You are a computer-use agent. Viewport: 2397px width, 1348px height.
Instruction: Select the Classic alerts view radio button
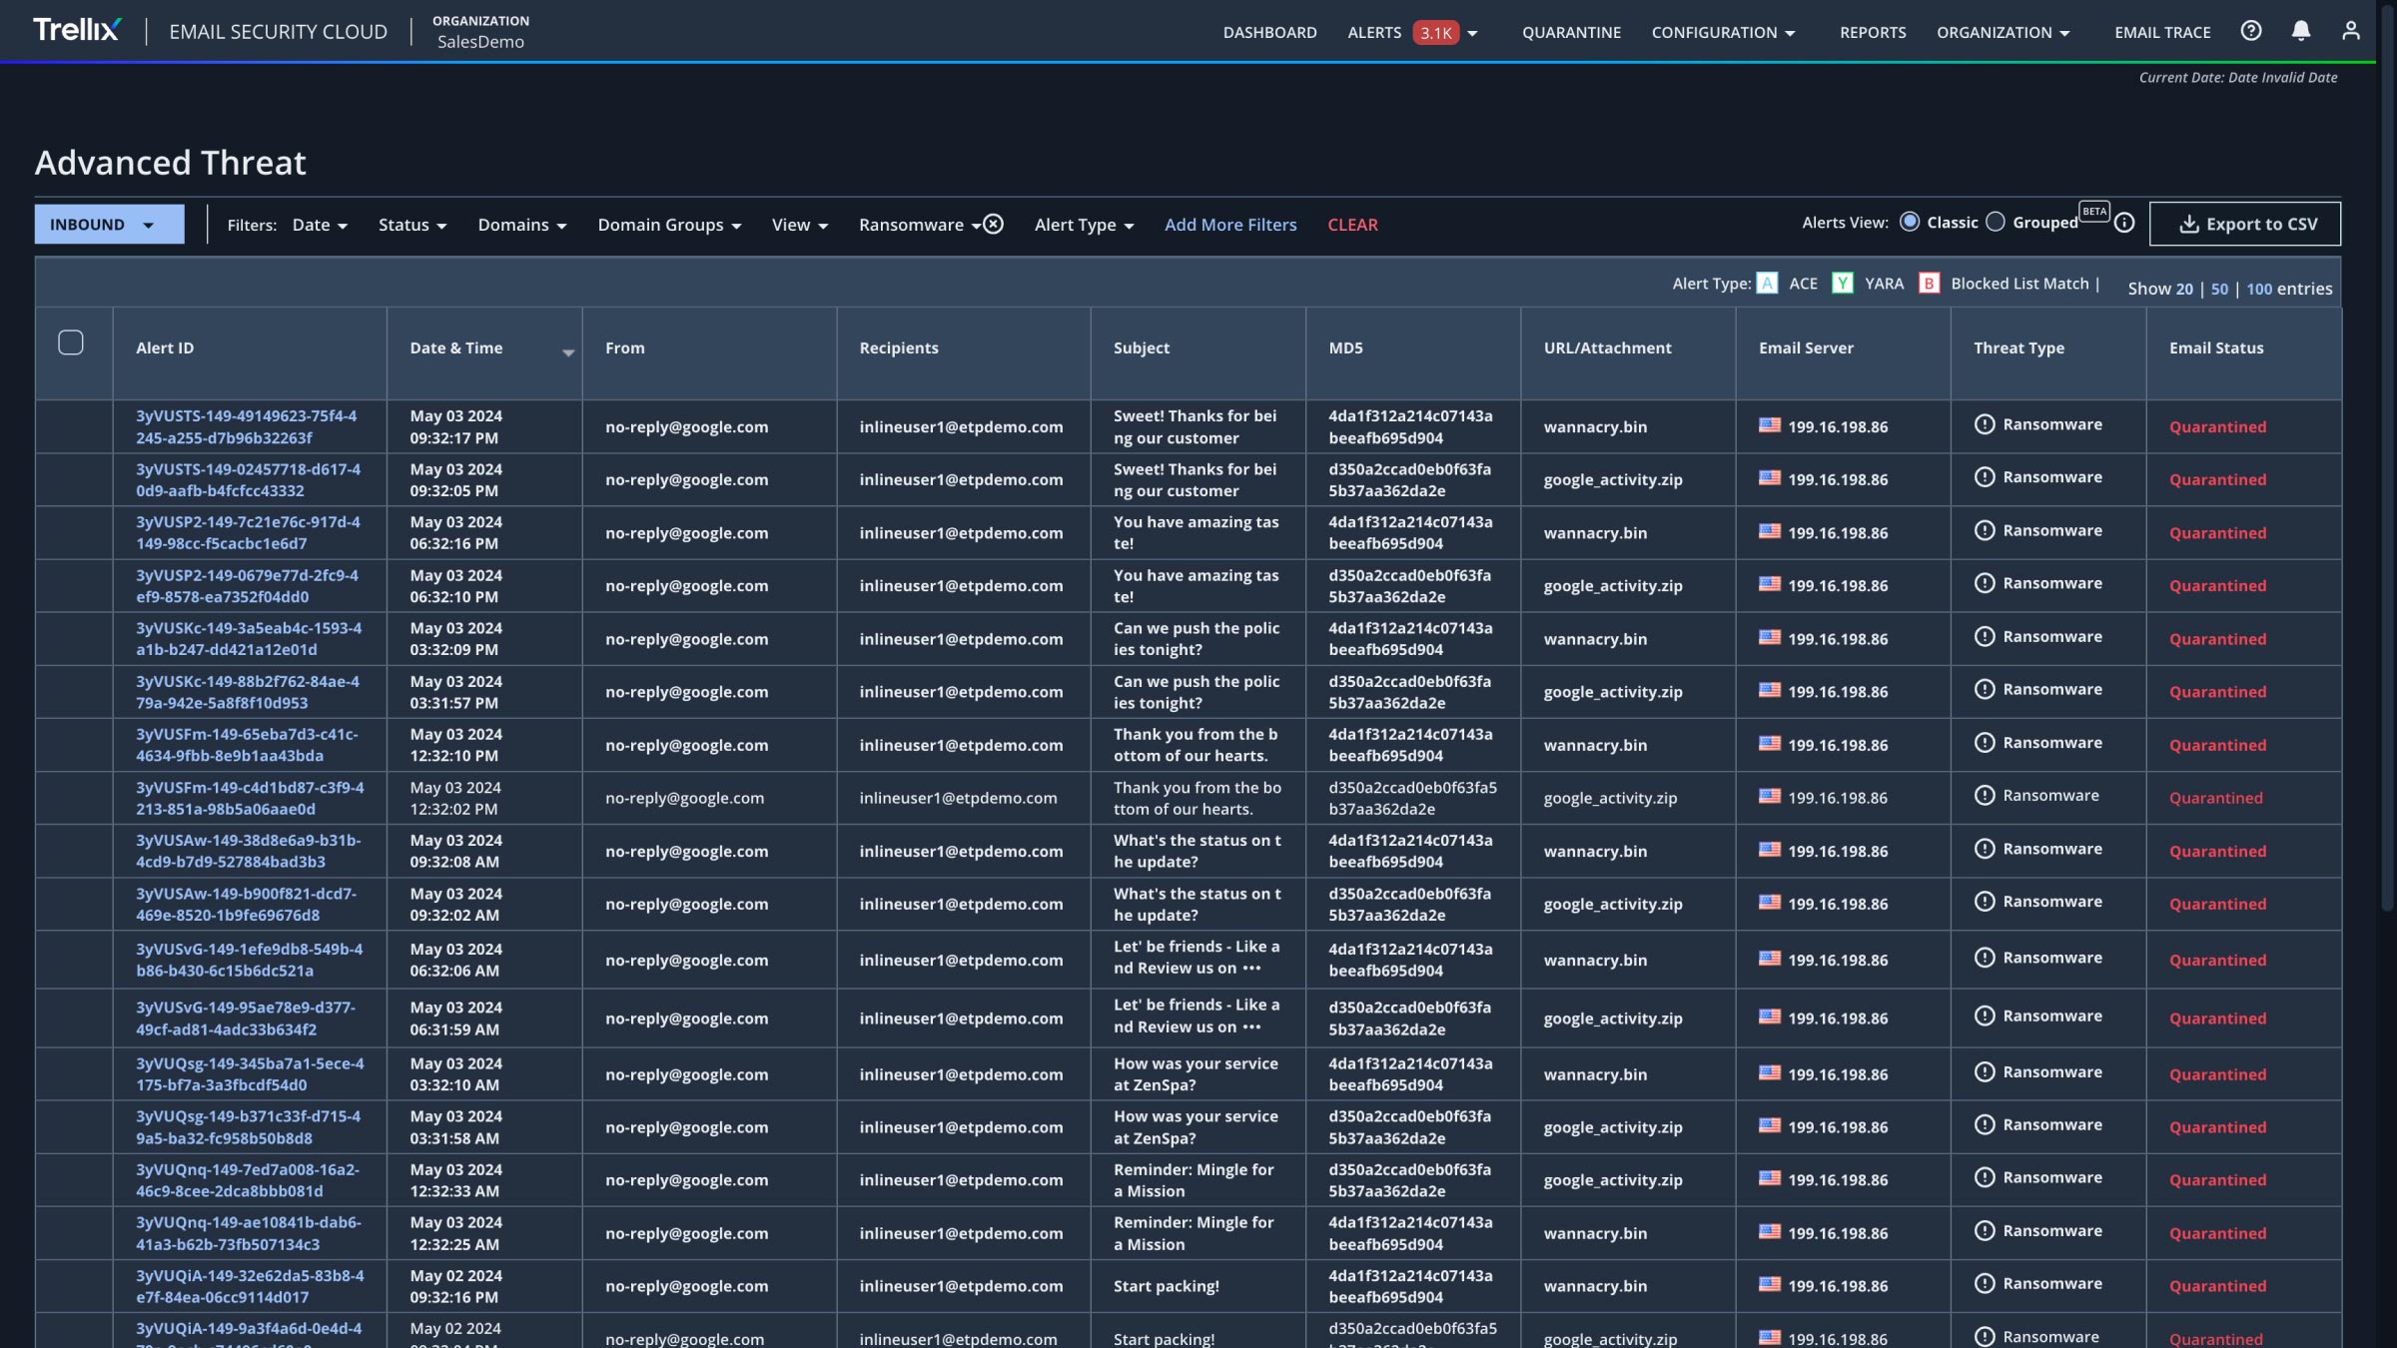click(1910, 222)
